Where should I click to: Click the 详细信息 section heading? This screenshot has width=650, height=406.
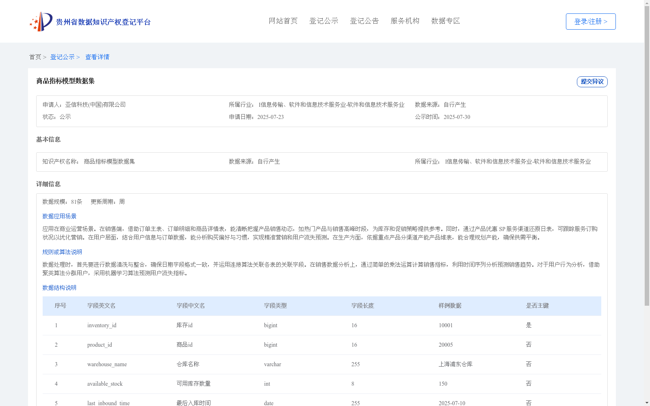point(48,184)
